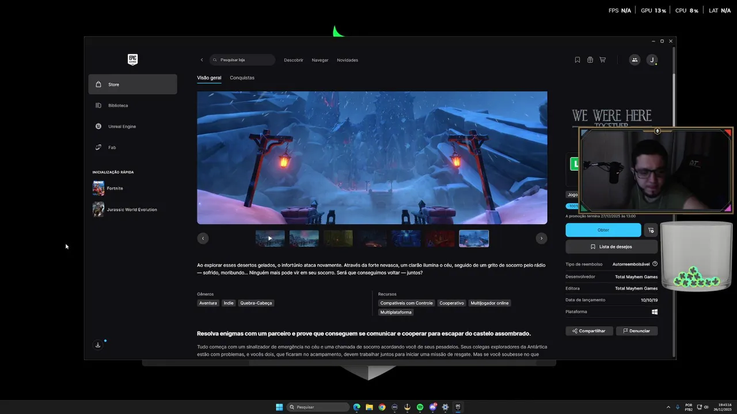Image resolution: width=737 pixels, height=414 pixels.
Task: Switch to the Conquistas tab
Action: point(242,78)
